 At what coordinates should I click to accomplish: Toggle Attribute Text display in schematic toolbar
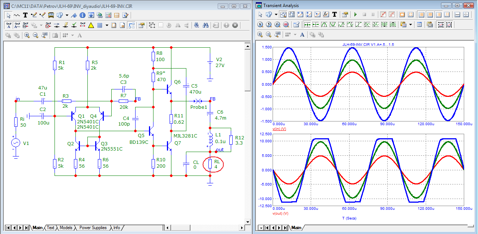(17, 25)
